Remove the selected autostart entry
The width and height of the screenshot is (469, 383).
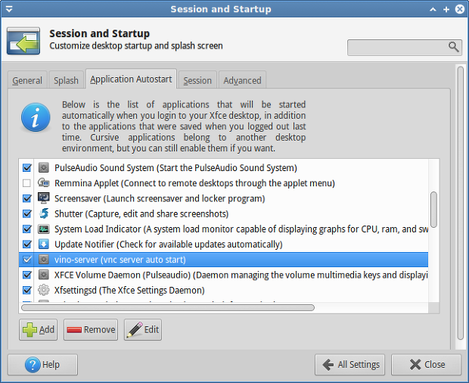(x=91, y=329)
